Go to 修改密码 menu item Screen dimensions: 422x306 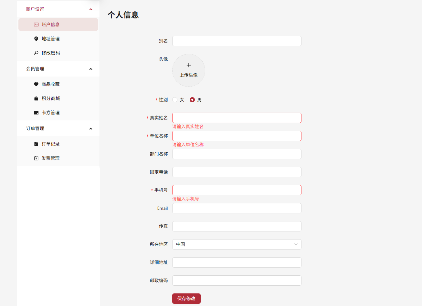(x=51, y=53)
